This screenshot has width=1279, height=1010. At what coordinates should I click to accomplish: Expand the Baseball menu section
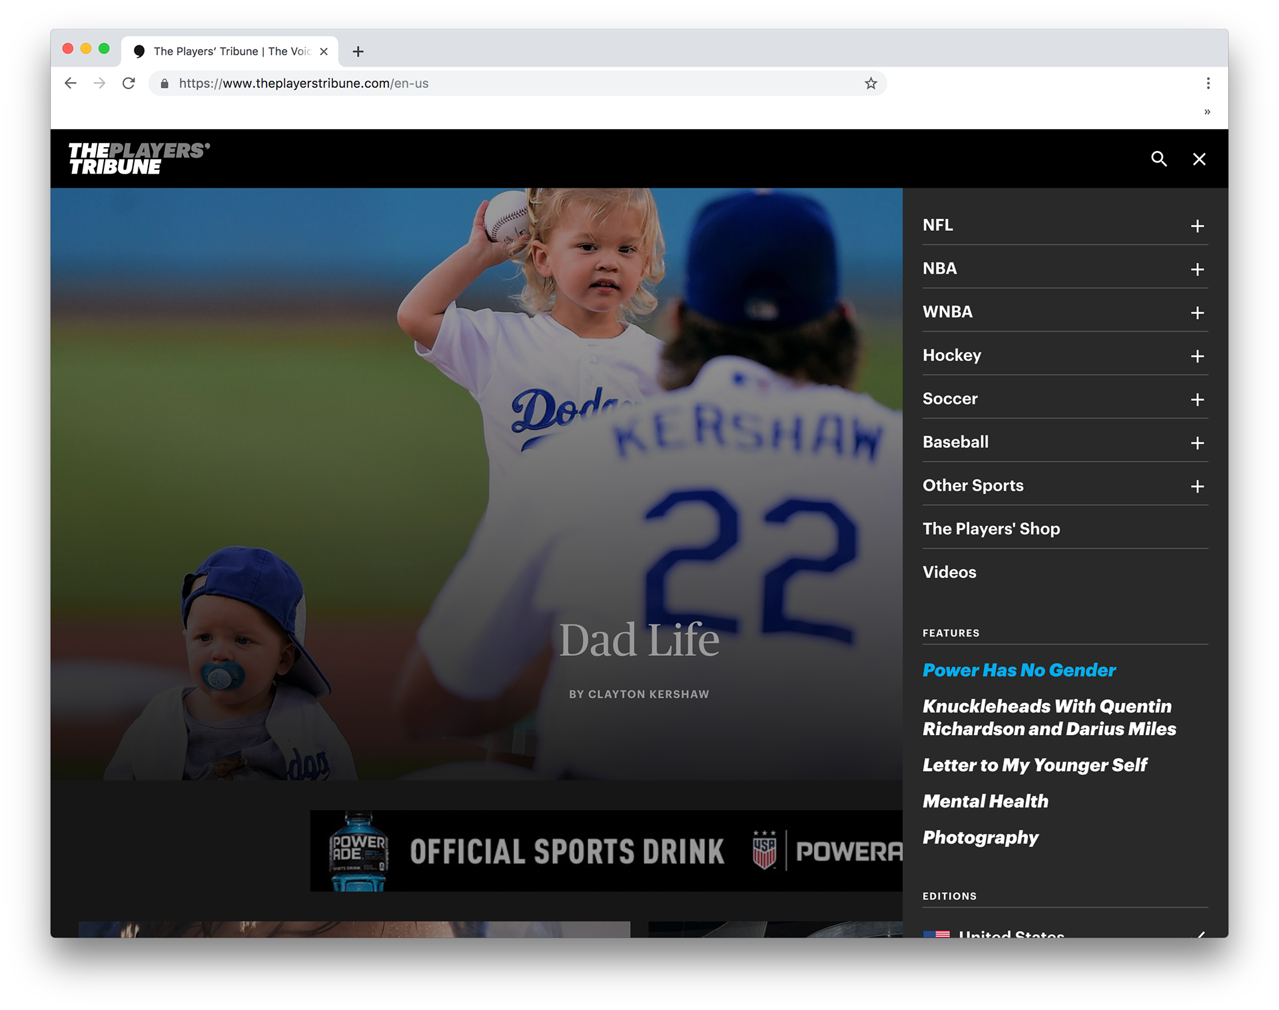coord(1197,443)
